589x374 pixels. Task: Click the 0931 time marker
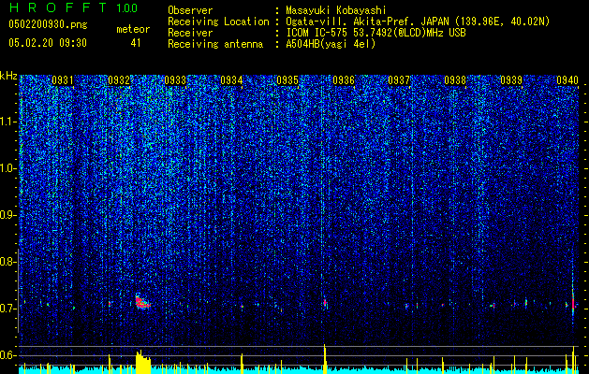[63, 80]
